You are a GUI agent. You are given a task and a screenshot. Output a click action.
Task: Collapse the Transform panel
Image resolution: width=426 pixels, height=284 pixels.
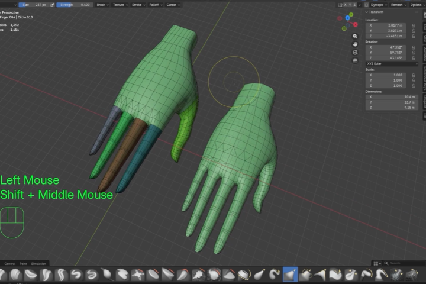[366, 12]
